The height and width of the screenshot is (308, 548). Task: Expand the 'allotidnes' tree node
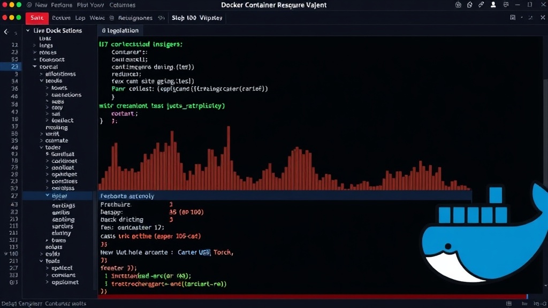[x=41, y=74]
